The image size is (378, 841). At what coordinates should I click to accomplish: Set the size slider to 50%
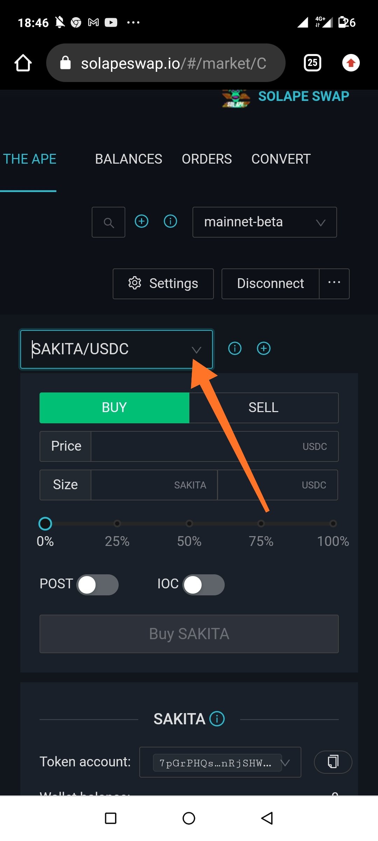pos(189,524)
